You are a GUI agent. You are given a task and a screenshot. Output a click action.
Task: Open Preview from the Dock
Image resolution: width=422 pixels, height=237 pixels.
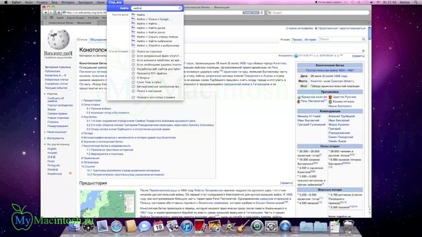coord(173,226)
